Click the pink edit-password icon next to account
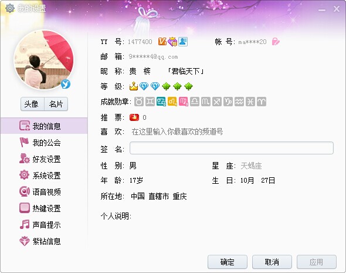The image size is (346, 273). 276,41
